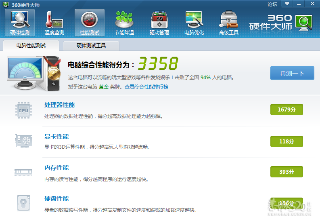Click the computer with gold medal image

click(34, 74)
